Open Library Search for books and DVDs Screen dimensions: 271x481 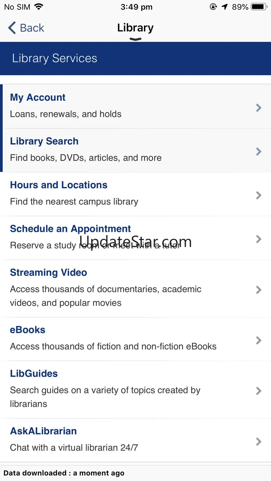click(x=135, y=150)
